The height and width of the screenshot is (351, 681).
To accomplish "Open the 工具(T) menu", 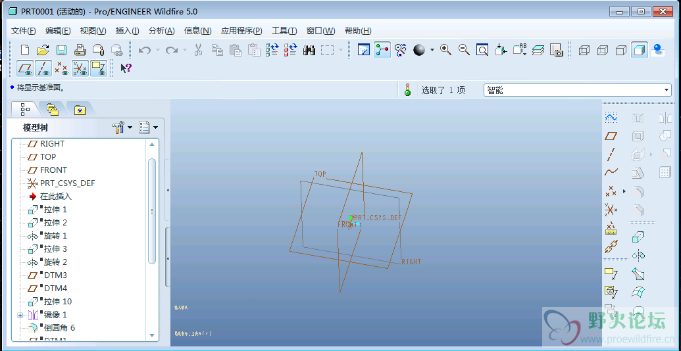I will 284,31.
